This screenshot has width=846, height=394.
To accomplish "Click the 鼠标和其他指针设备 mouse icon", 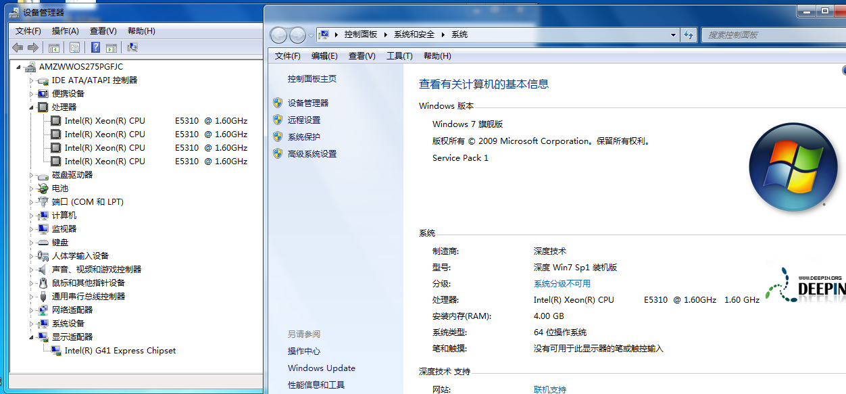I will click(x=43, y=282).
